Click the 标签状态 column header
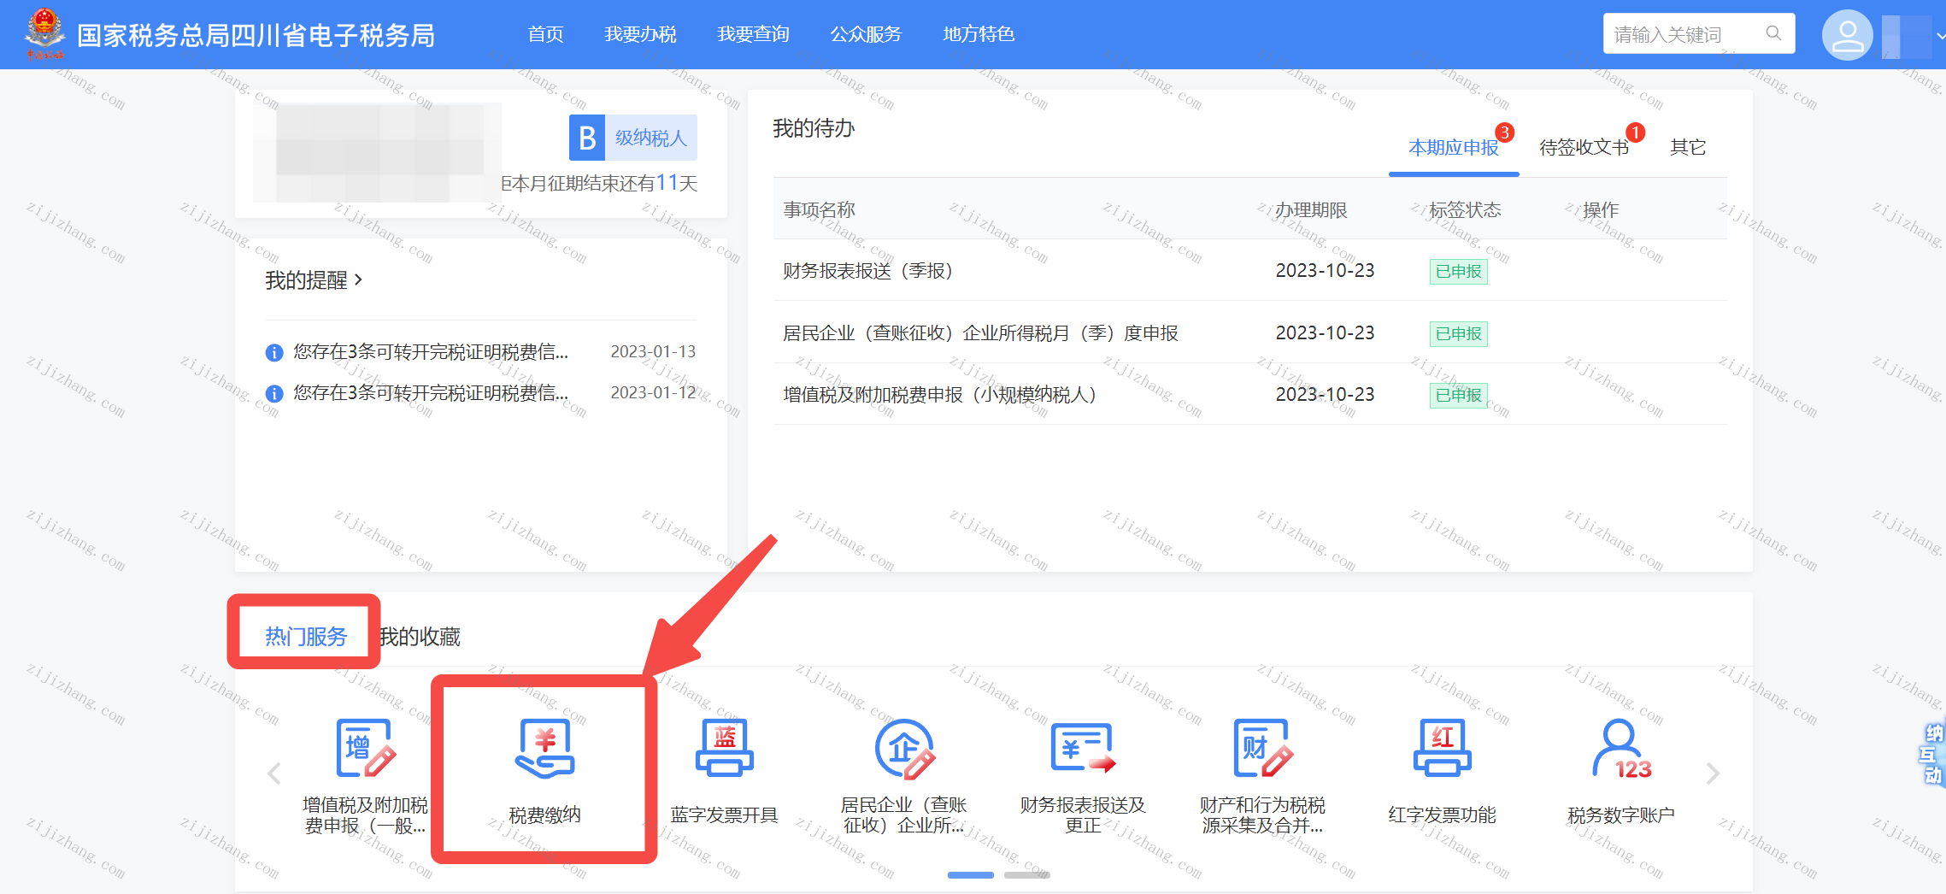Viewport: 1946px width, 894px height. [x=1465, y=210]
